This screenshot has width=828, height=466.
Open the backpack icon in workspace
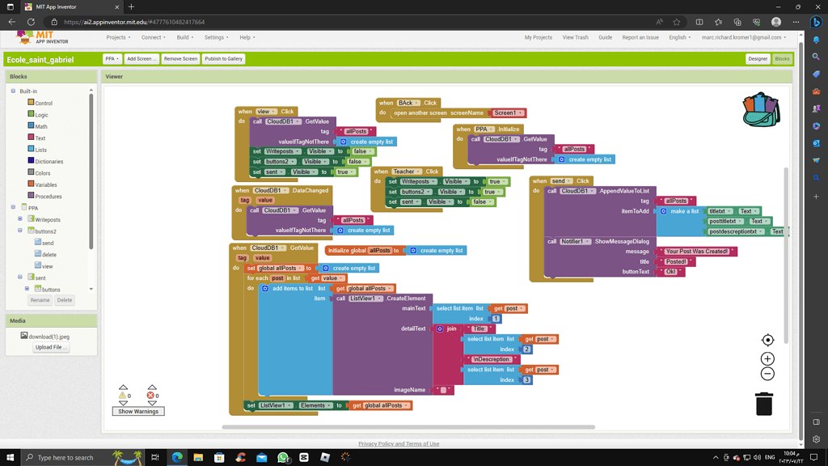760,110
